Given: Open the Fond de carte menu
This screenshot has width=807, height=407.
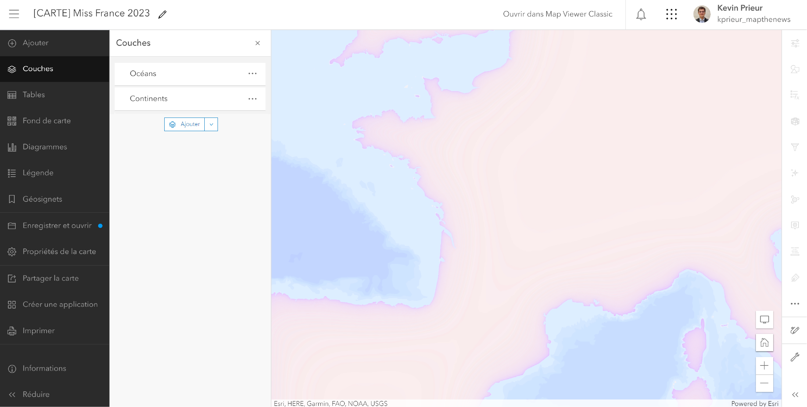Looking at the screenshot, I should coord(46,121).
